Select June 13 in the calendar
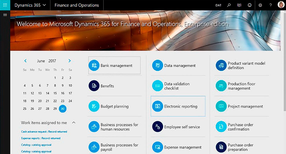The height and width of the screenshot is (154, 286). 40,93
